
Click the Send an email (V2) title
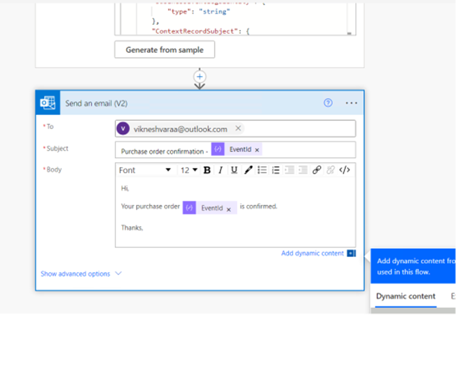(97, 103)
